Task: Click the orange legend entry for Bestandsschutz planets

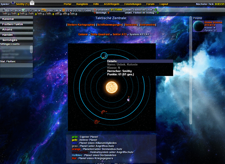Action: coord(76,149)
